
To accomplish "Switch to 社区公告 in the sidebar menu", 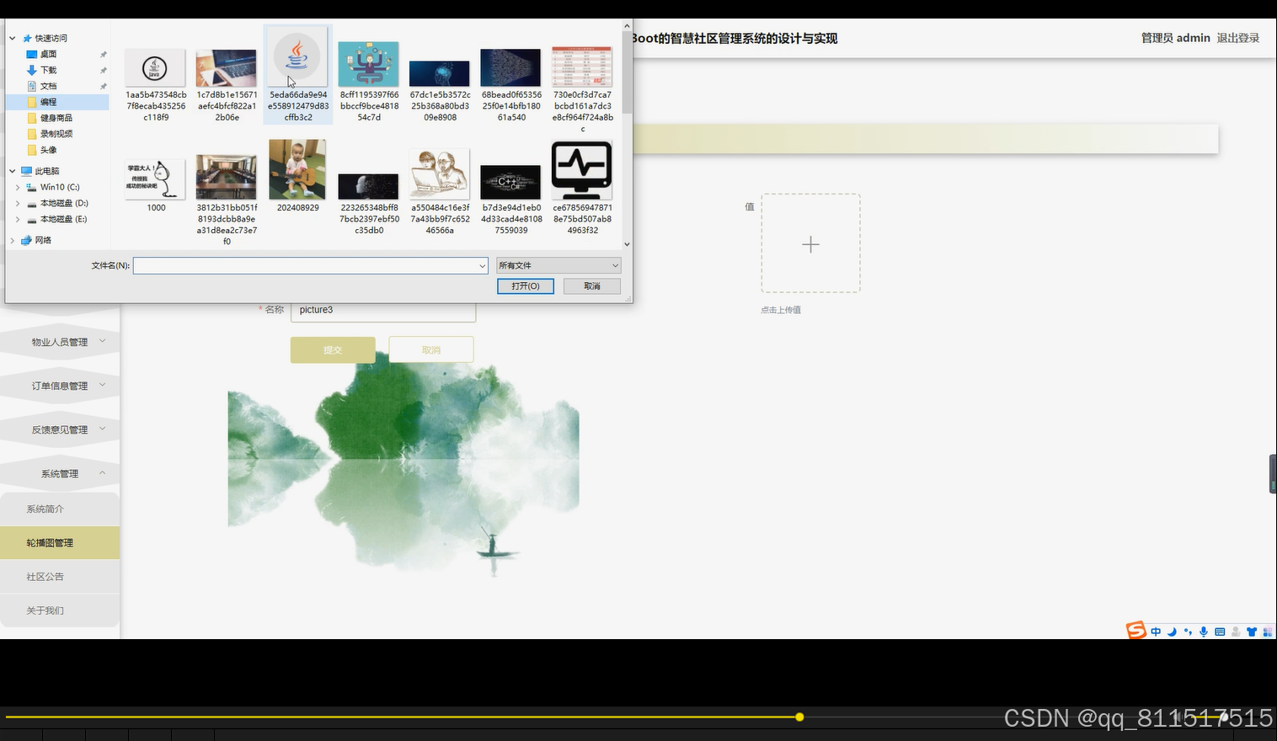I will [45, 576].
